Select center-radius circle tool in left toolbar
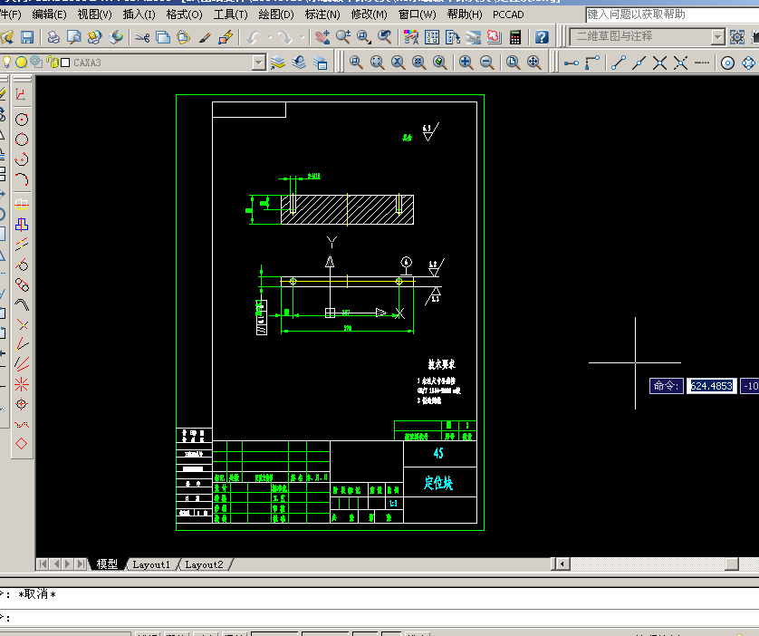The image size is (759, 636). [x=22, y=120]
